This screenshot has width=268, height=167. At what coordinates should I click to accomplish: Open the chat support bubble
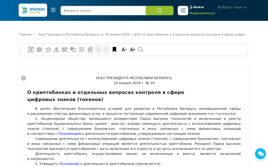(260, 154)
